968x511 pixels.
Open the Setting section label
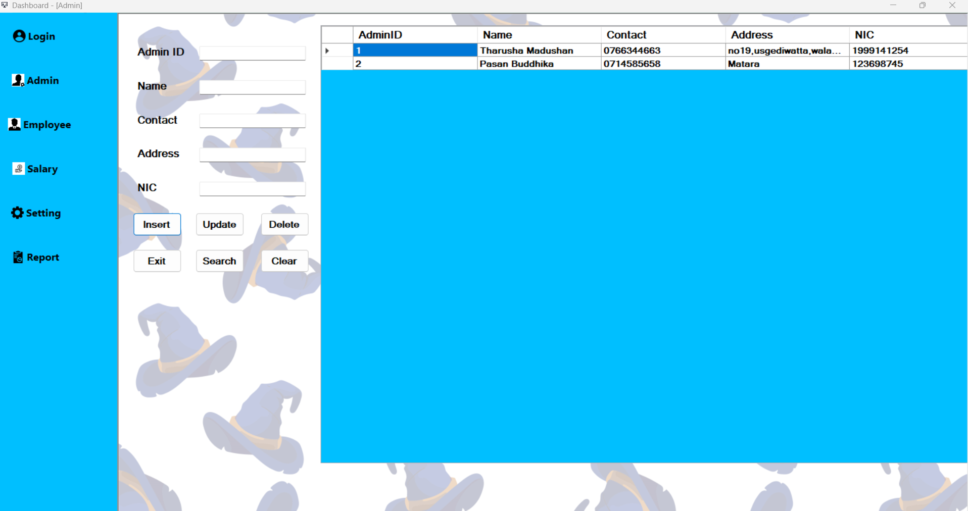(43, 213)
